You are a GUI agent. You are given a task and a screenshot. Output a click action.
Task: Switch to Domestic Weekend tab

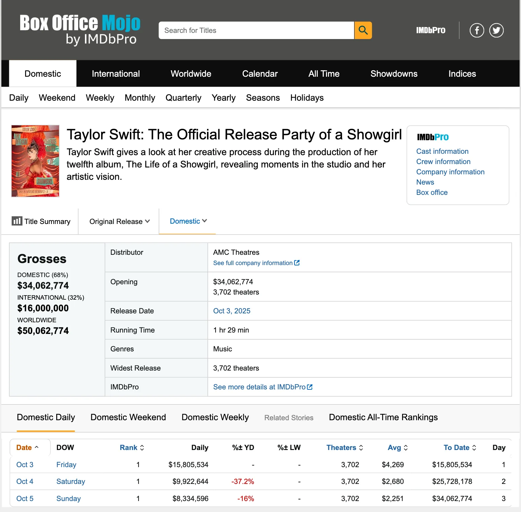(128, 417)
